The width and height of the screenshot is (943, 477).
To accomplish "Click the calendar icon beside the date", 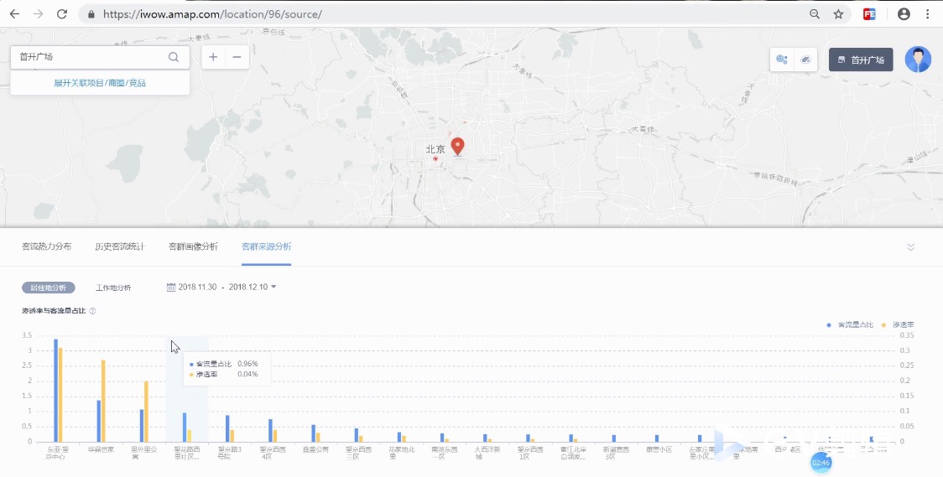I will tap(171, 288).
